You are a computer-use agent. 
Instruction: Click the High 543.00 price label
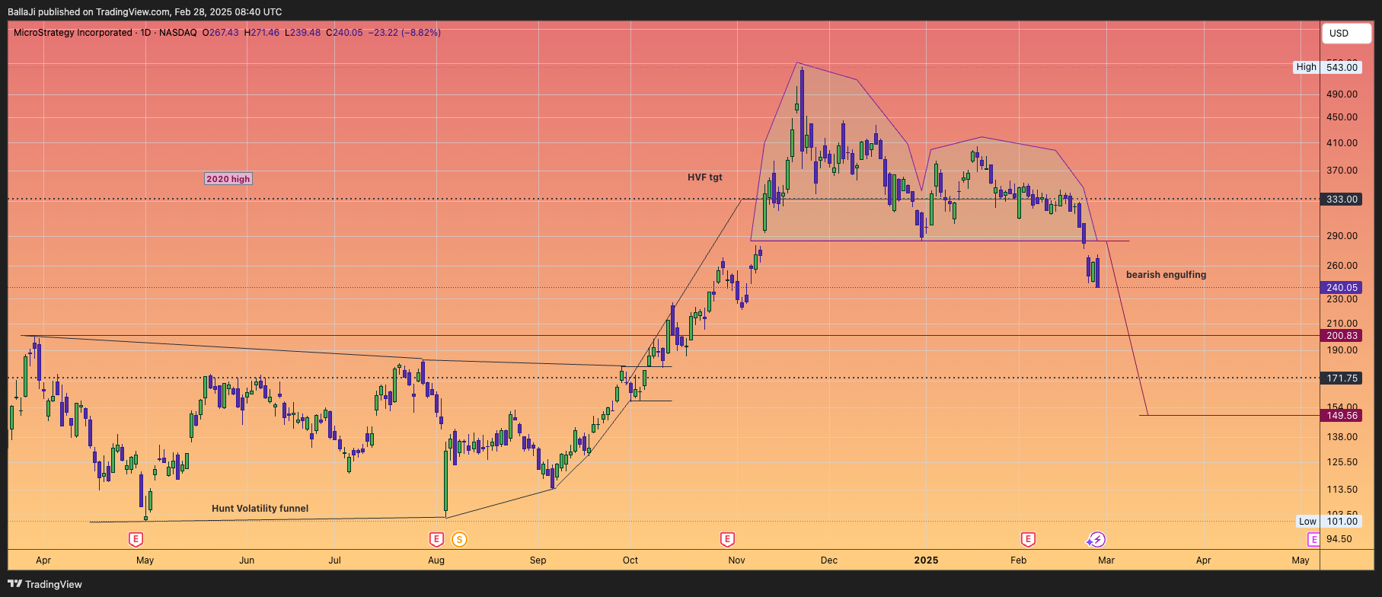tap(1328, 67)
